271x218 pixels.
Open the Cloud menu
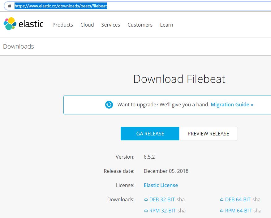87,25
